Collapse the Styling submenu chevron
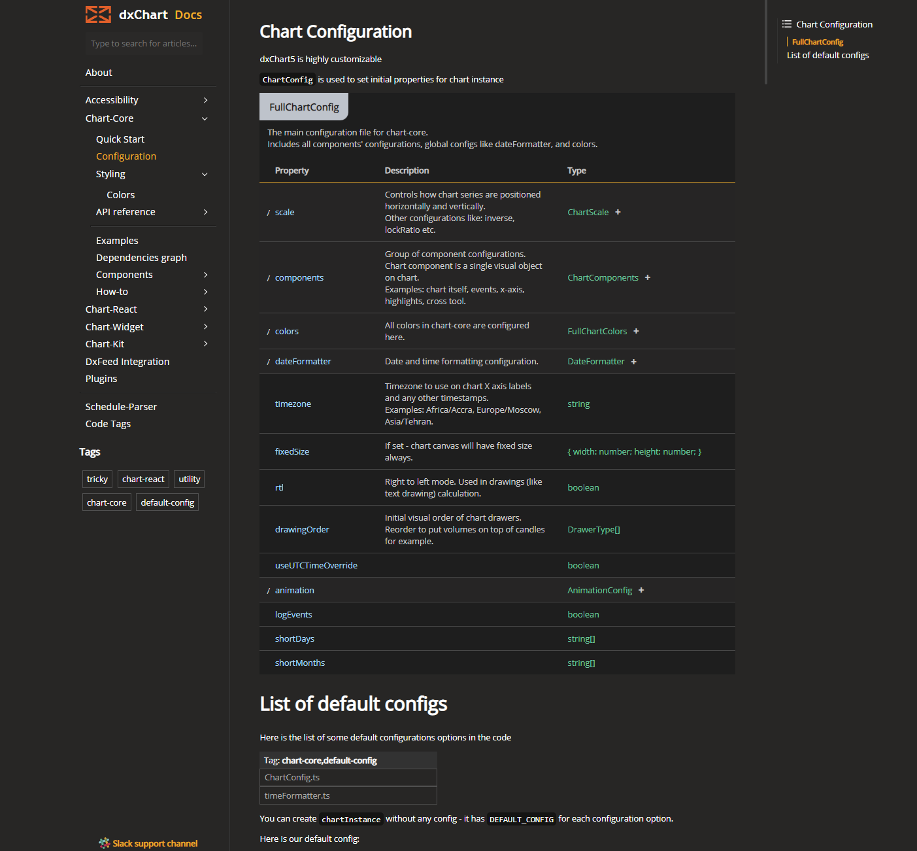The width and height of the screenshot is (917, 851). (x=205, y=174)
